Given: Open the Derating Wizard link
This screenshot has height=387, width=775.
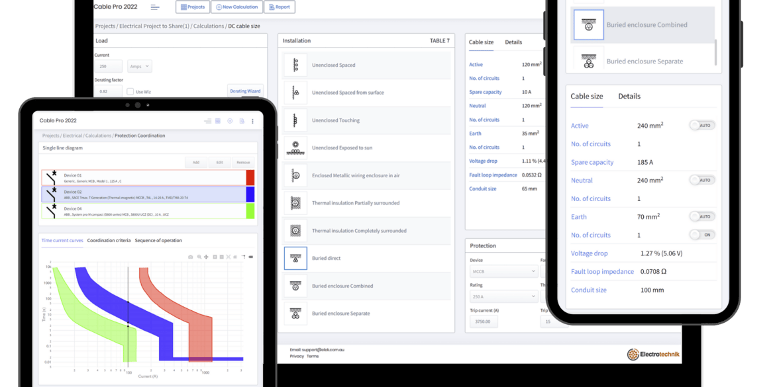Looking at the screenshot, I should [x=245, y=91].
